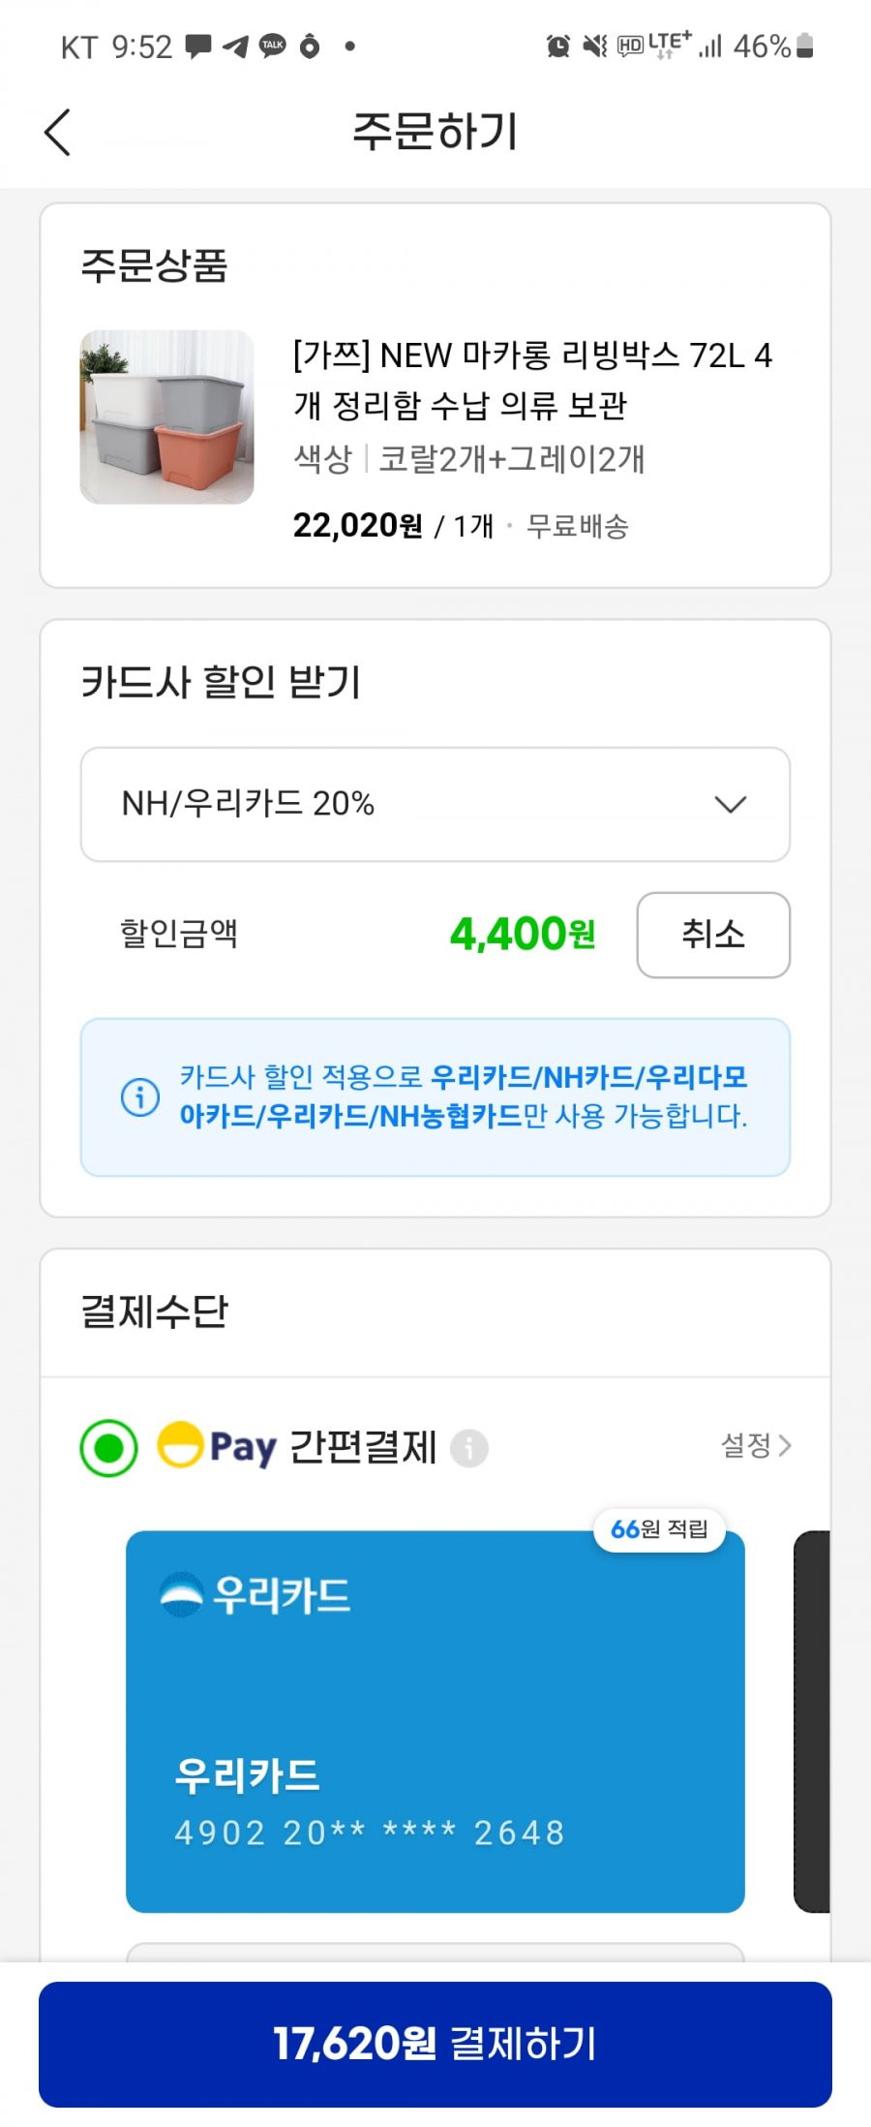The height and width of the screenshot is (2127, 871).
Task: Tap the 우리카드 logo on the blue card
Action: coord(255,1594)
